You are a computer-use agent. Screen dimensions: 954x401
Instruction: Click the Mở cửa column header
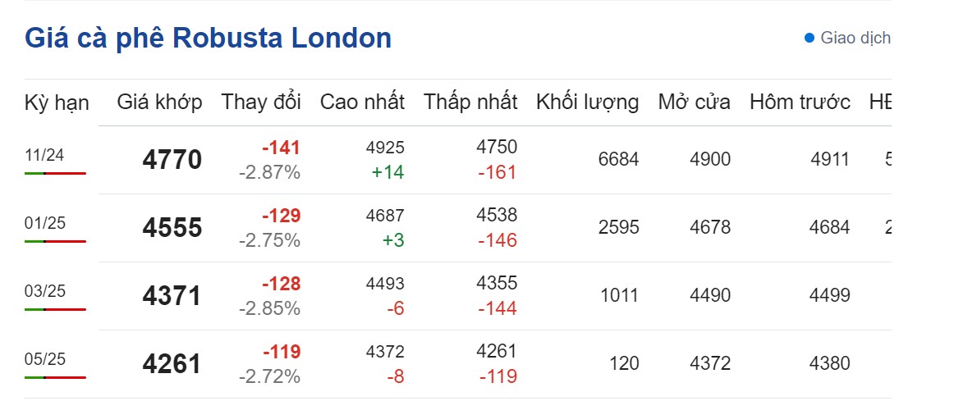coord(694,103)
